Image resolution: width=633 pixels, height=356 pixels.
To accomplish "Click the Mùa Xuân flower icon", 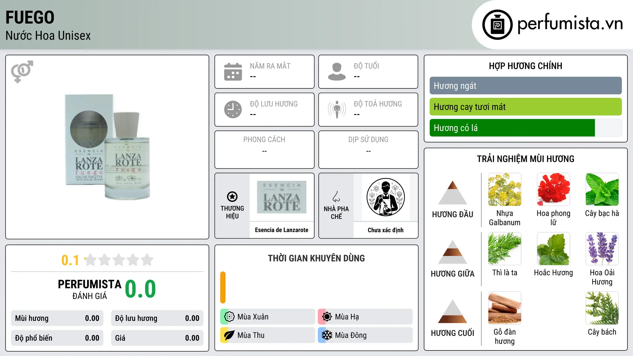I will pyautogui.click(x=229, y=317).
